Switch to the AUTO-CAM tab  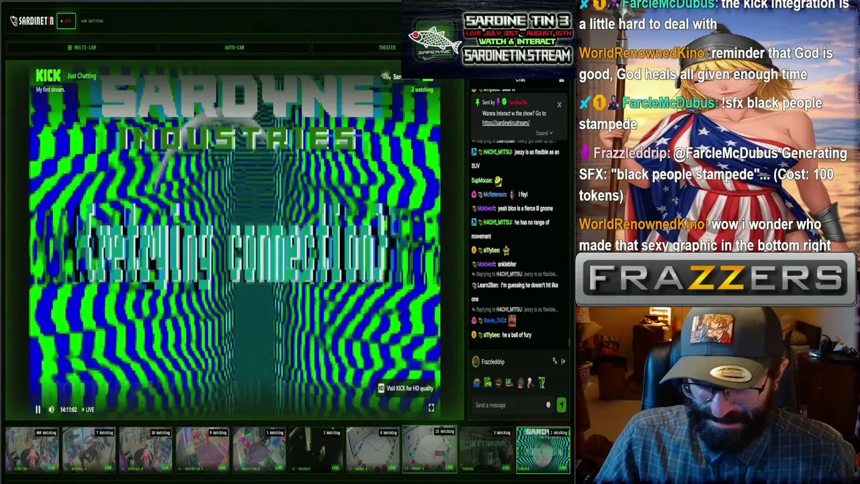234,48
